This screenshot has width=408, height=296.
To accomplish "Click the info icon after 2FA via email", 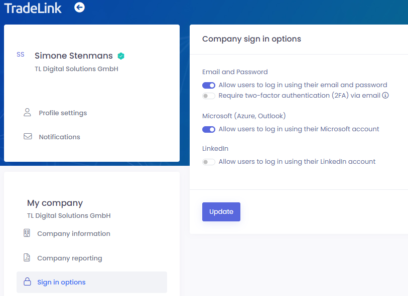I will [385, 96].
